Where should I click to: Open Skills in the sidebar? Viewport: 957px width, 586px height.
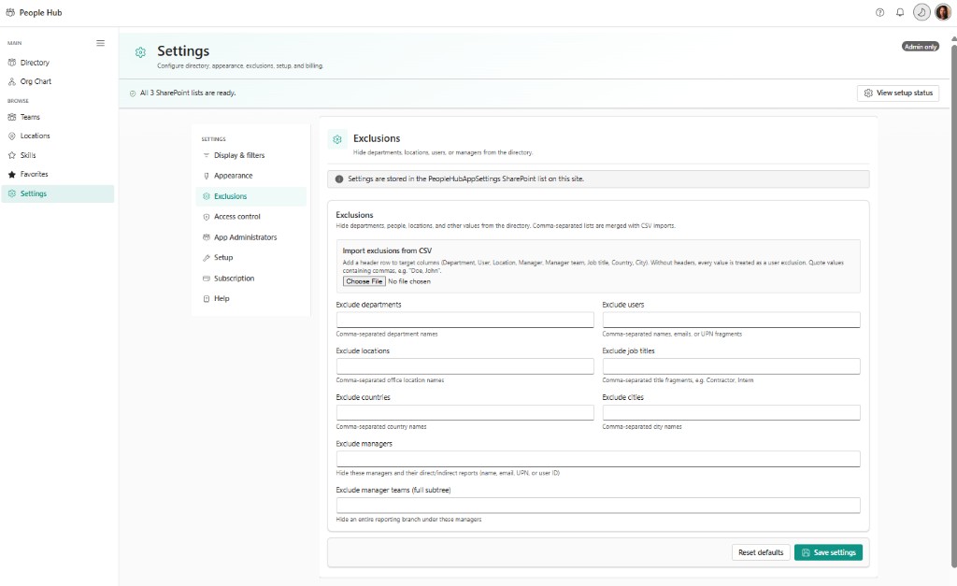(x=58, y=155)
